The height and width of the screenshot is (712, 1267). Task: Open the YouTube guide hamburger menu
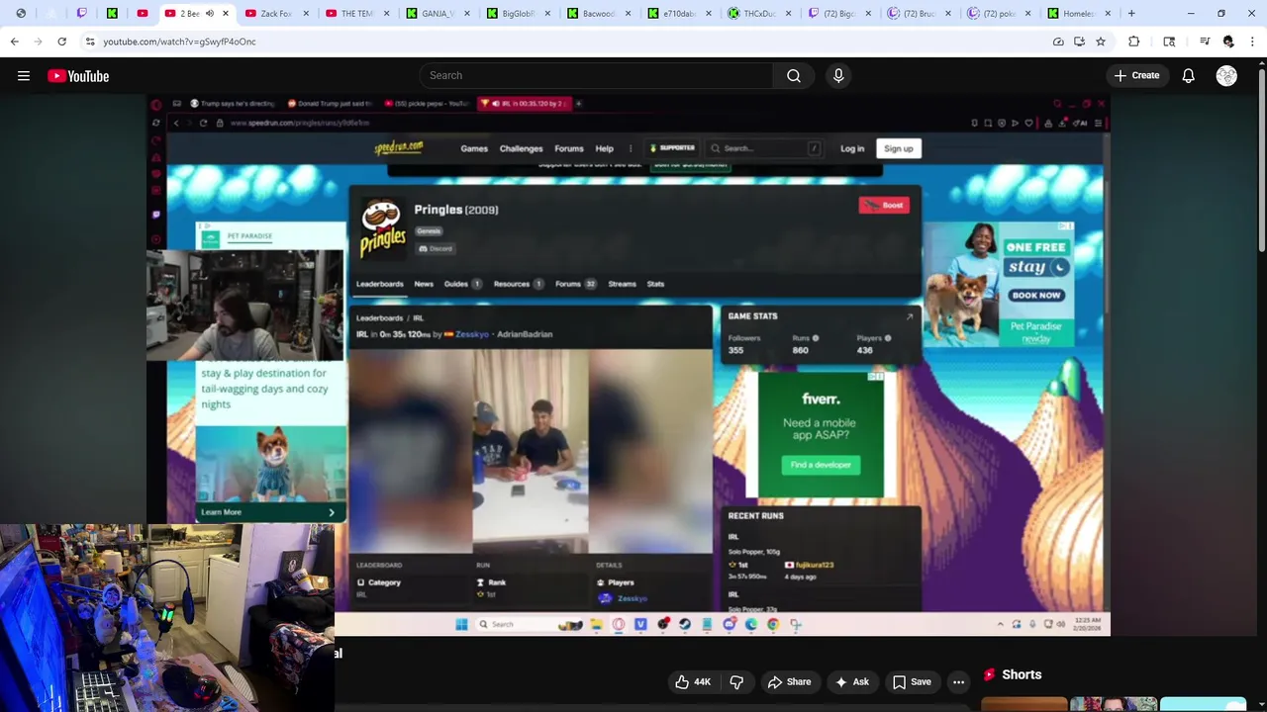[x=24, y=76]
